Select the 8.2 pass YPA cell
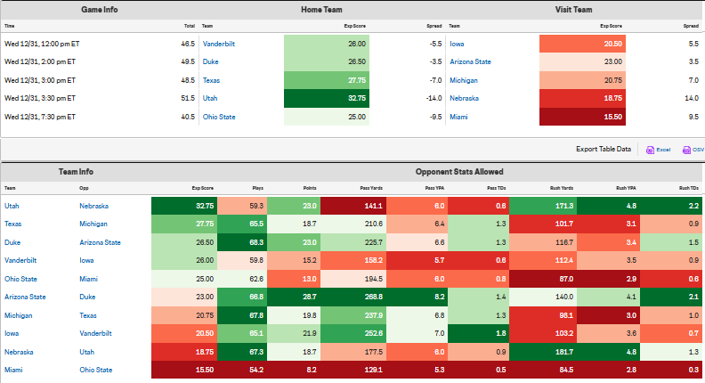The width and height of the screenshot is (705, 383). [417, 297]
